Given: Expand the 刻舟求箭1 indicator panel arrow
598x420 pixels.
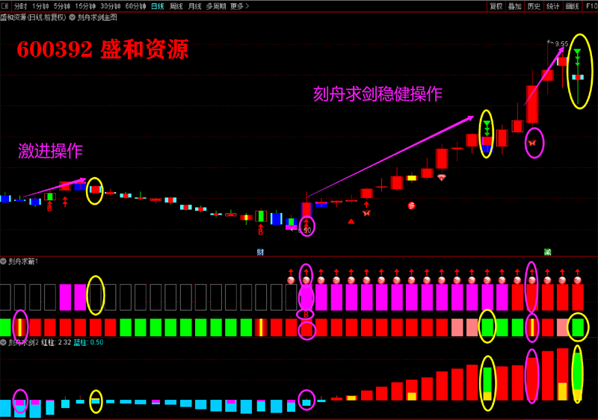Looking at the screenshot, I should 4,262.
